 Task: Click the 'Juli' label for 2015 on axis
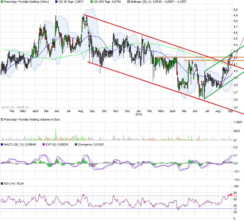pos(69,111)
